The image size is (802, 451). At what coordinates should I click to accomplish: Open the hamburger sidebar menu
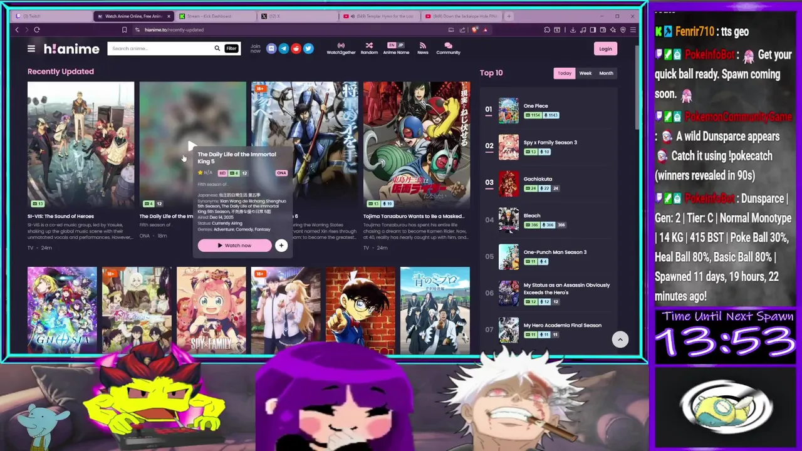[31, 48]
